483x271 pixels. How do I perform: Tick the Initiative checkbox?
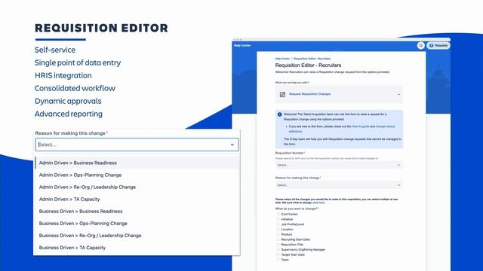[x=278, y=219]
